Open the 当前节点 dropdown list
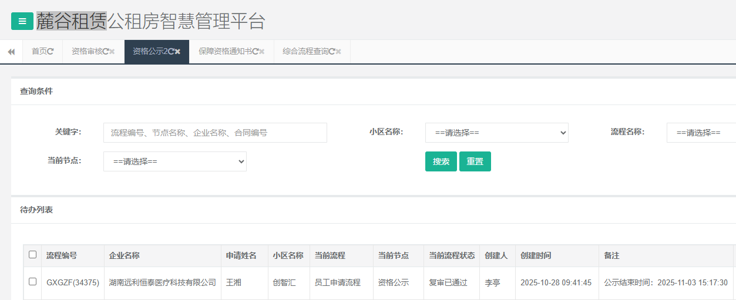Screen dimensions: 736x300 [174, 161]
